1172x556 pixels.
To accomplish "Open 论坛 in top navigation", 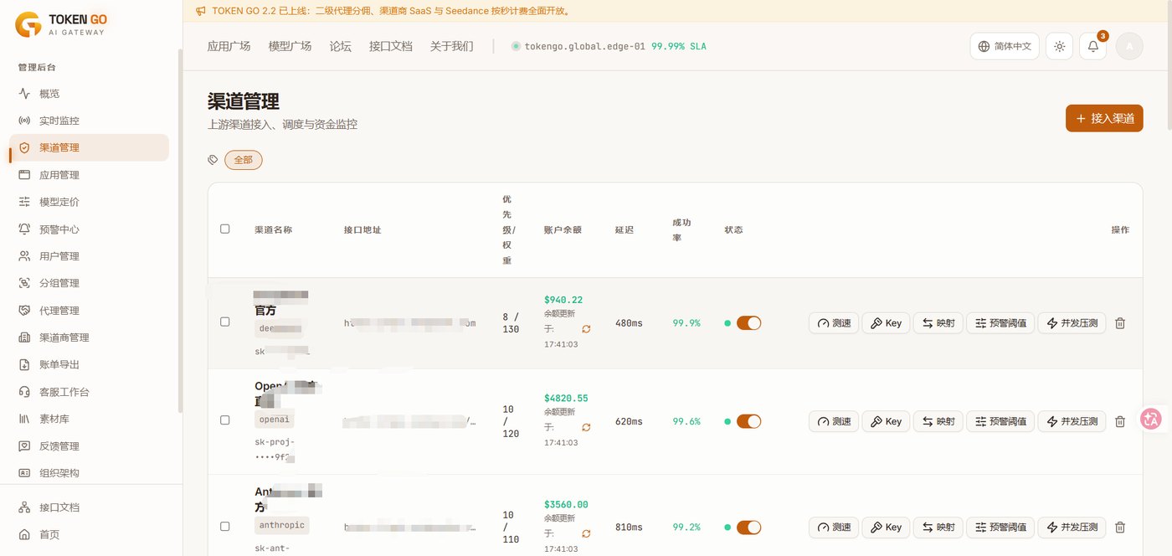I will [x=341, y=46].
